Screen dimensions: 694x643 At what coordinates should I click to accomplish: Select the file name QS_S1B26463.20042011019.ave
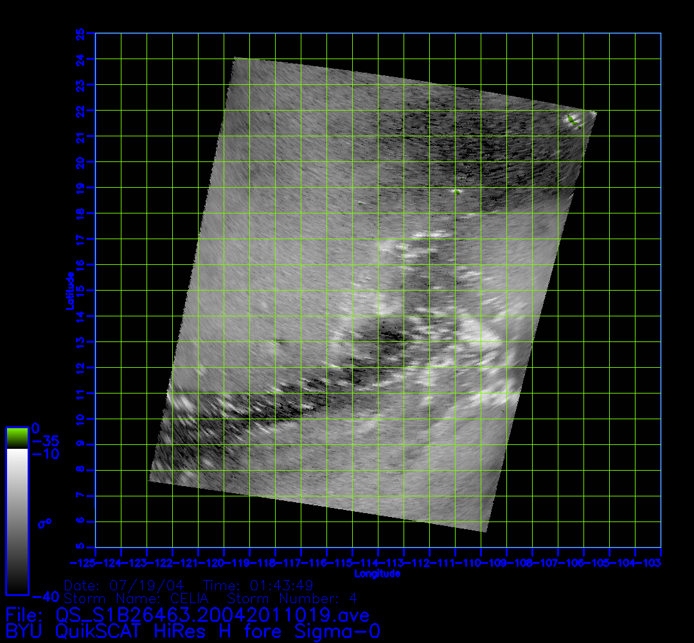[x=213, y=615]
